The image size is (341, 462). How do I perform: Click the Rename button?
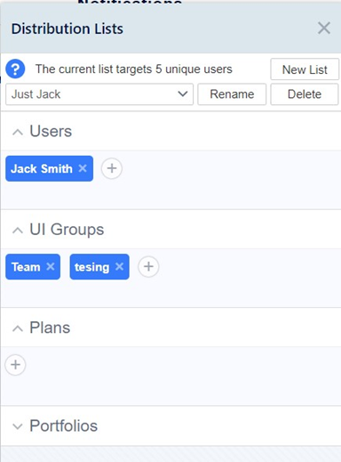point(232,94)
